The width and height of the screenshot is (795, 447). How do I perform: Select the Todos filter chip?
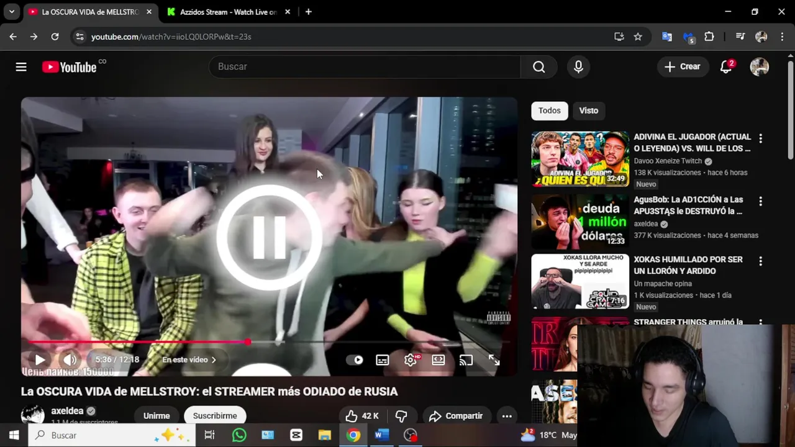pos(549,111)
